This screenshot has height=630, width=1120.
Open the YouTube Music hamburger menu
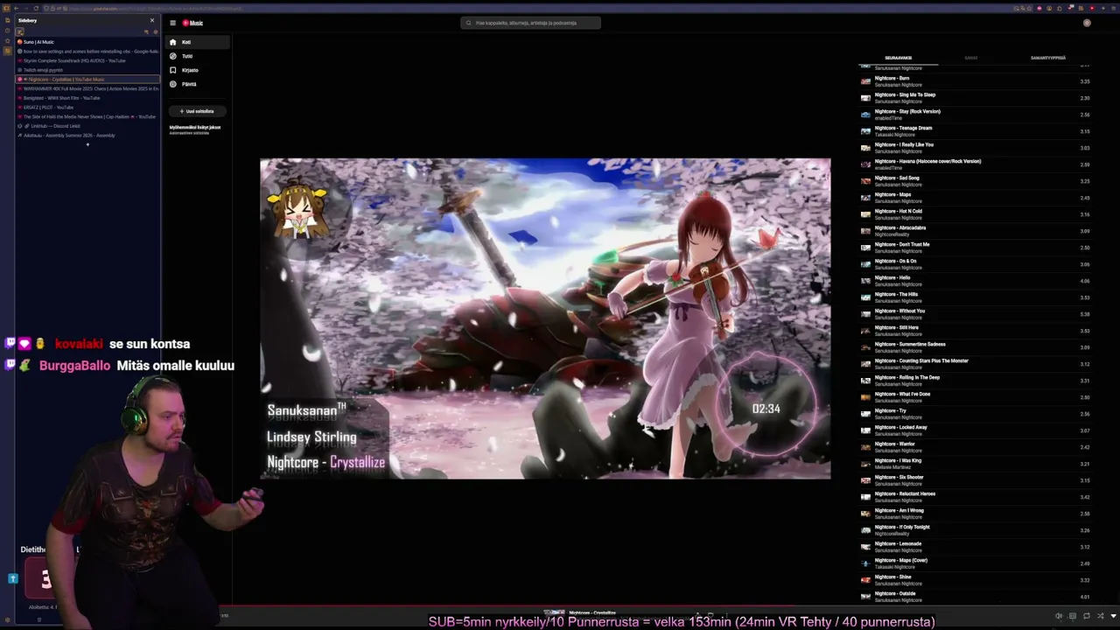(173, 23)
